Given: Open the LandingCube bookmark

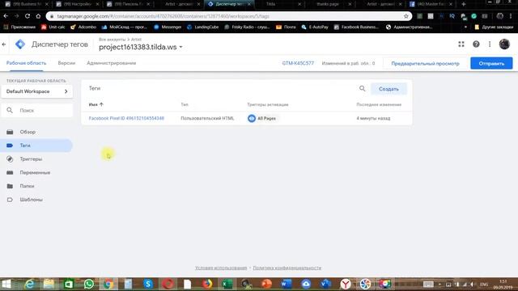Looking at the screenshot, I should pos(203,27).
